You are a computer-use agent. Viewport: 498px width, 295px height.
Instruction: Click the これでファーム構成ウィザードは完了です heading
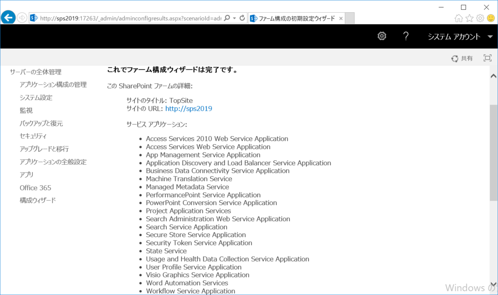tap(173, 70)
